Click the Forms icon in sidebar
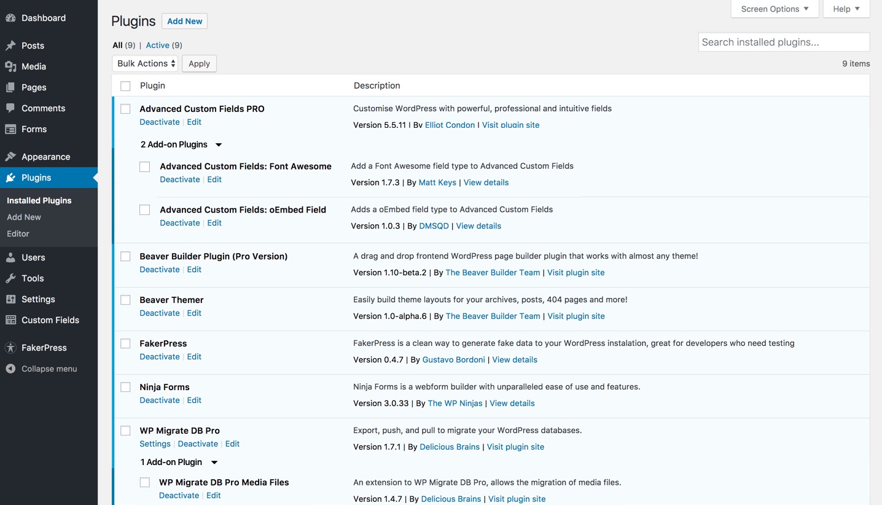 coord(10,129)
